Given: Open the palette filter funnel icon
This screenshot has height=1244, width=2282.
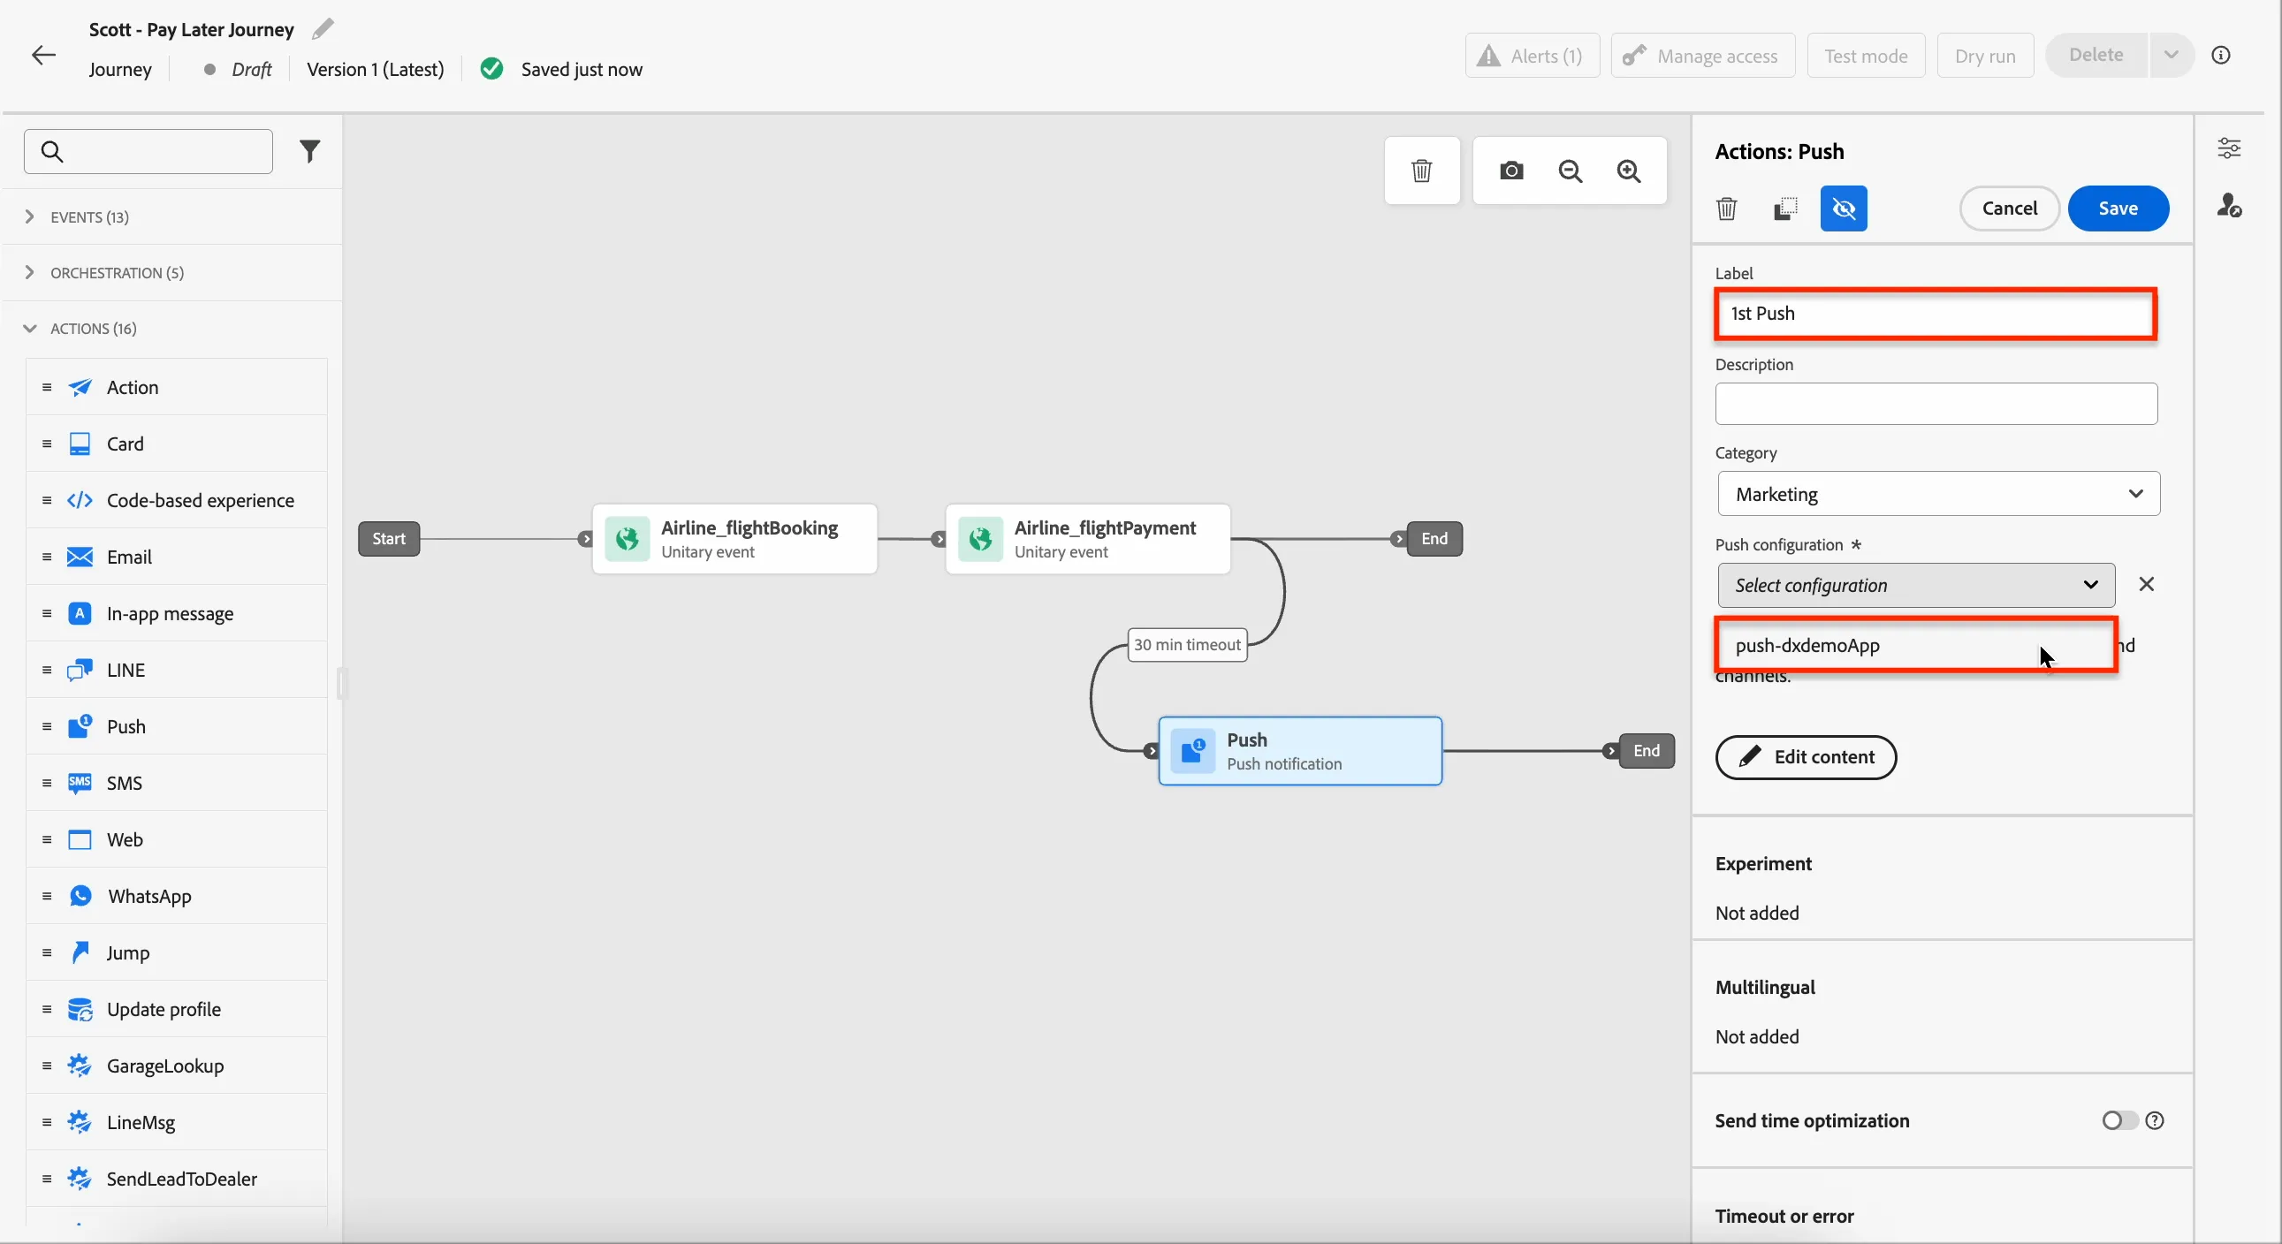Looking at the screenshot, I should click(309, 151).
